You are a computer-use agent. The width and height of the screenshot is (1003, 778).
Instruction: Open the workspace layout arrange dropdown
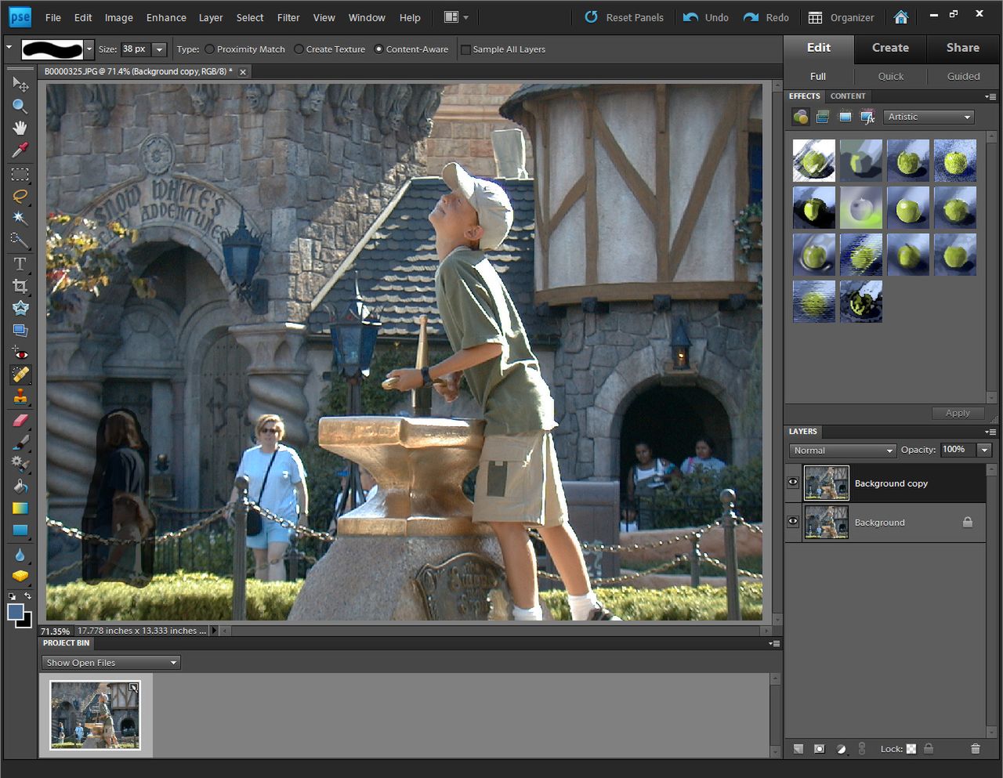[x=456, y=17]
